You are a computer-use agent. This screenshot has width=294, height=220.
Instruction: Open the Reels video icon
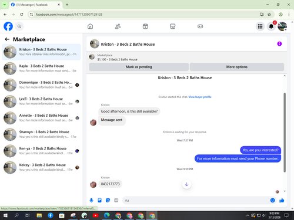pos(145,26)
